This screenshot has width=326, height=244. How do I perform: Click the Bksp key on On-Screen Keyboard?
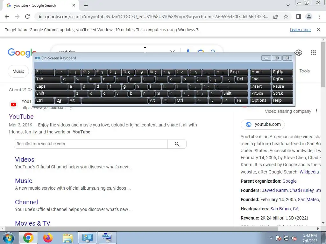(238, 72)
